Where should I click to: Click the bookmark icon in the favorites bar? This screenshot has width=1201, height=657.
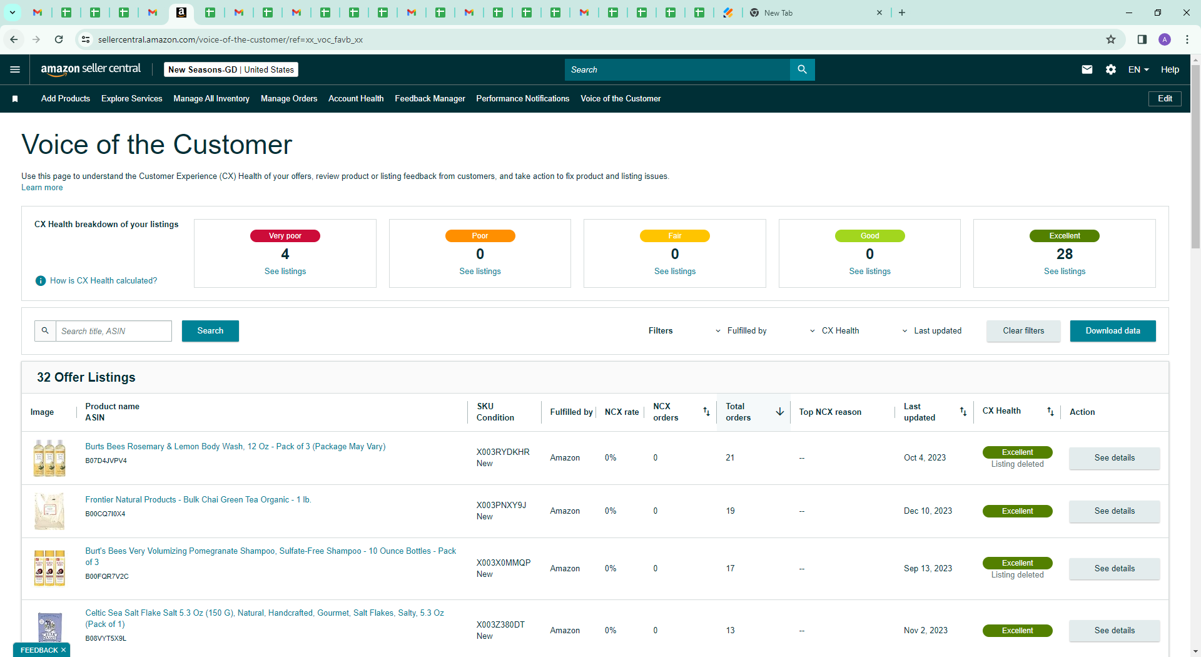click(x=15, y=99)
